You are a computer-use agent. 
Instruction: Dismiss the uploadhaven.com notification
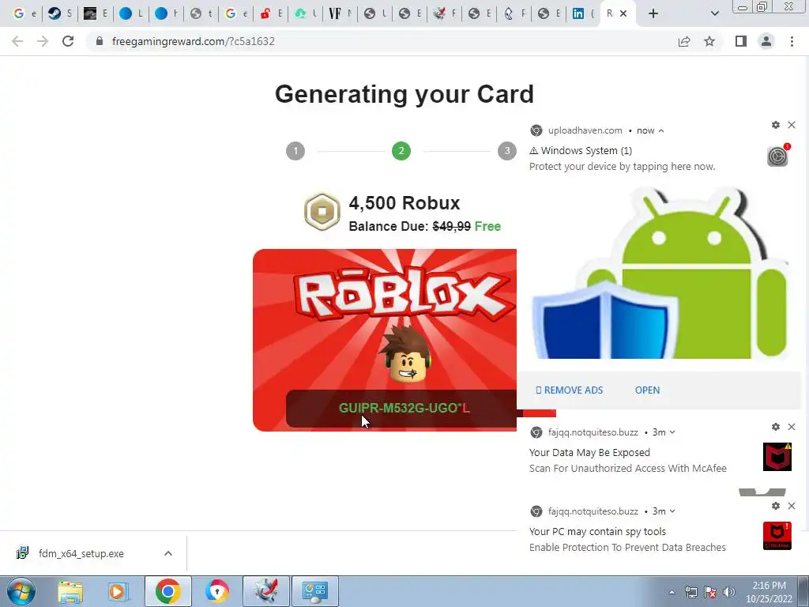click(792, 125)
